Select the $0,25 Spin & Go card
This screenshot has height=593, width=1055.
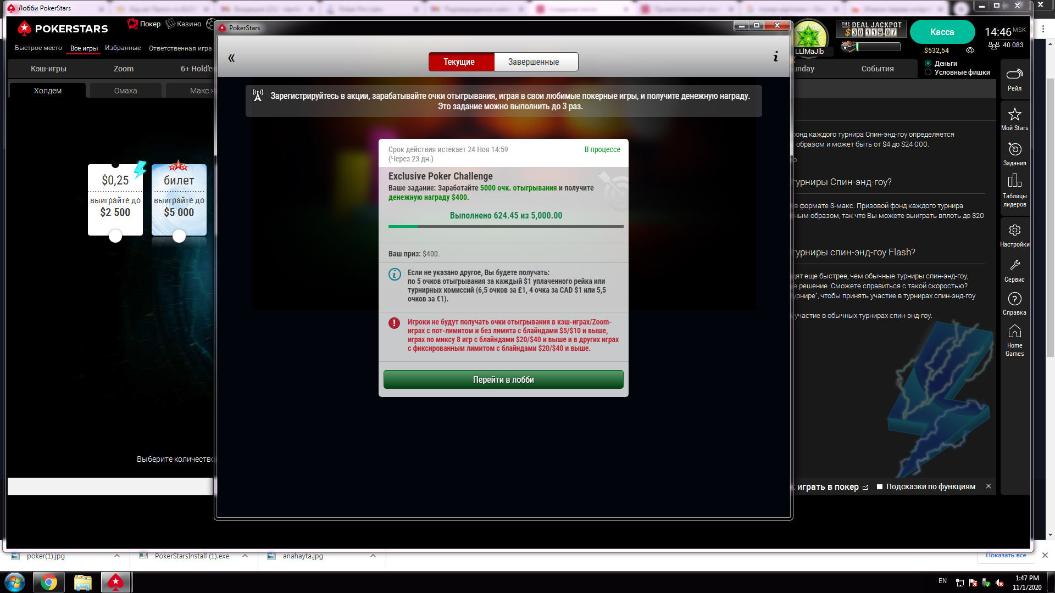[115, 199]
